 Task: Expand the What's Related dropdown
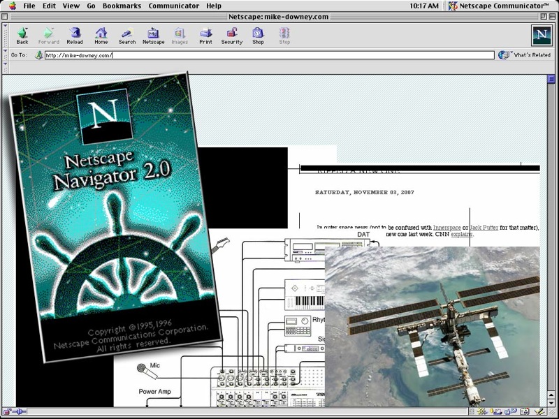pyautogui.click(x=511, y=52)
